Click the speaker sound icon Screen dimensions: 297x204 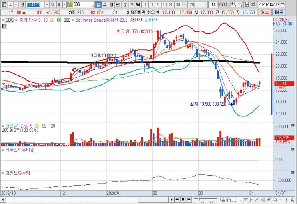59,4
